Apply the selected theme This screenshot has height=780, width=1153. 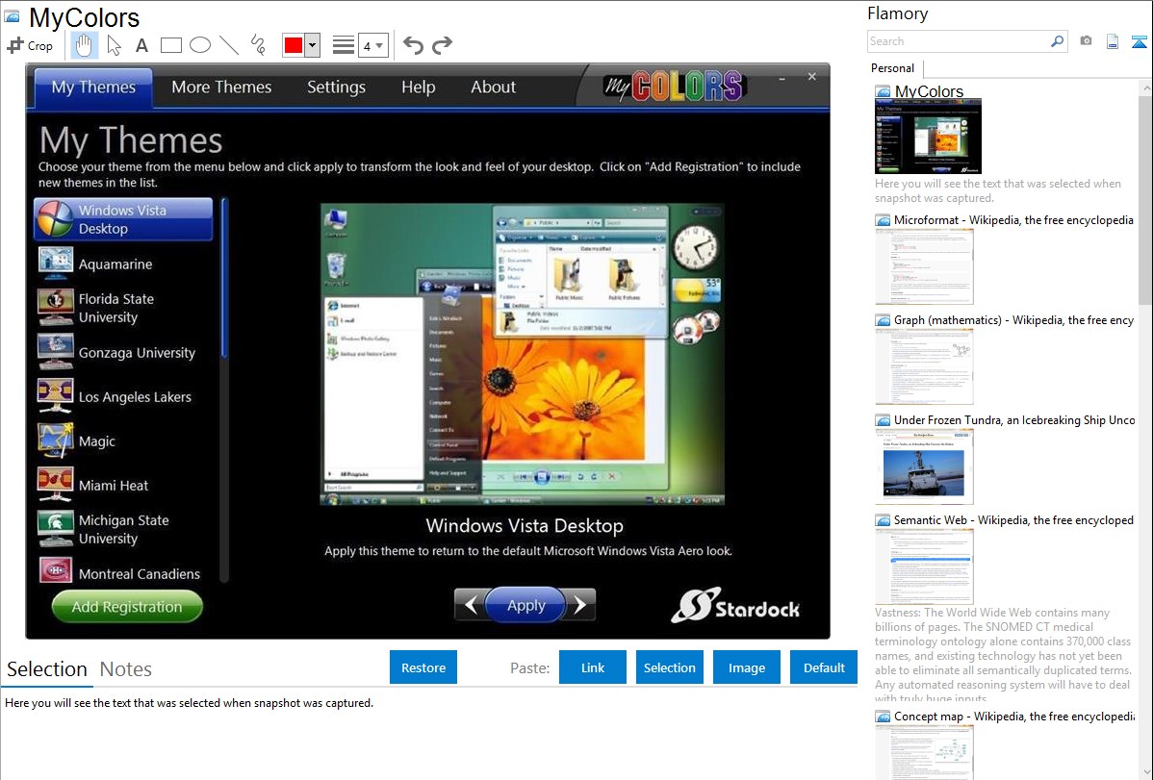click(x=525, y=605)
